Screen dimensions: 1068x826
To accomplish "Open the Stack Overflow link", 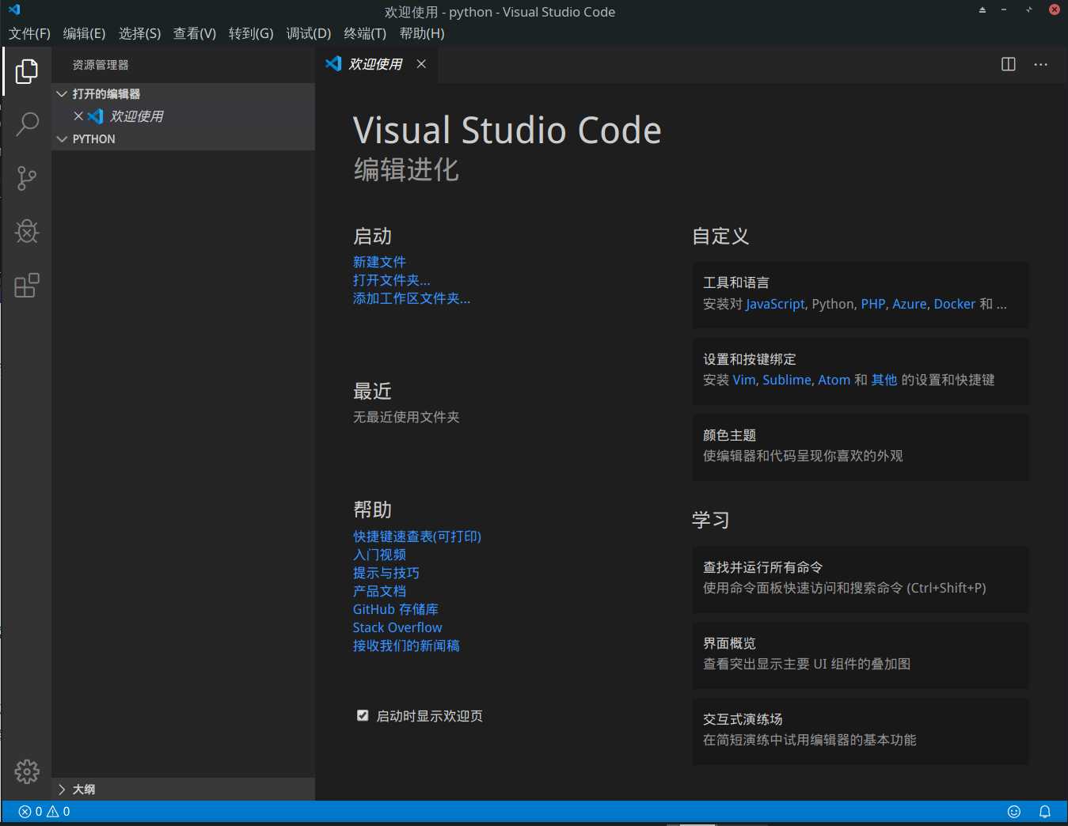I will (397, 627).
